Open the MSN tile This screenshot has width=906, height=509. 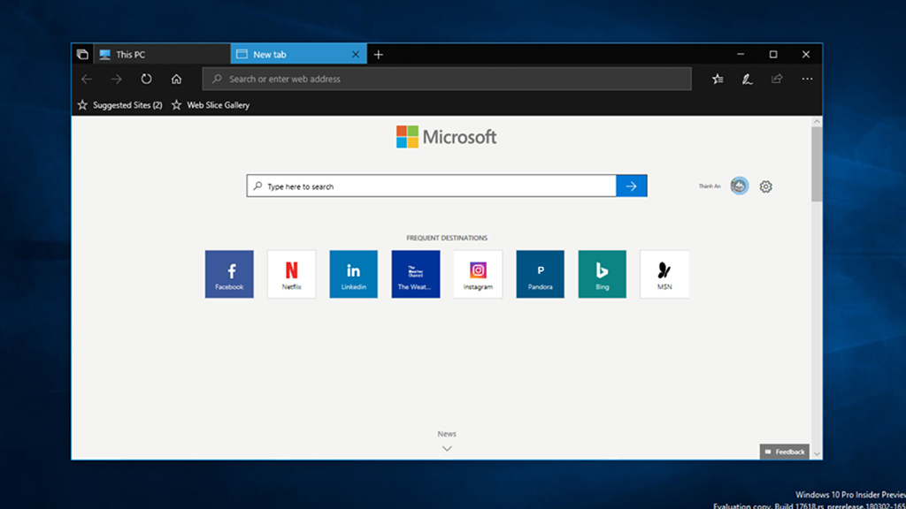click(x=664, y=274)
